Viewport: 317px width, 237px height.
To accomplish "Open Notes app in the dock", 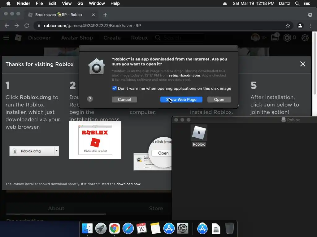I will 155,229.
